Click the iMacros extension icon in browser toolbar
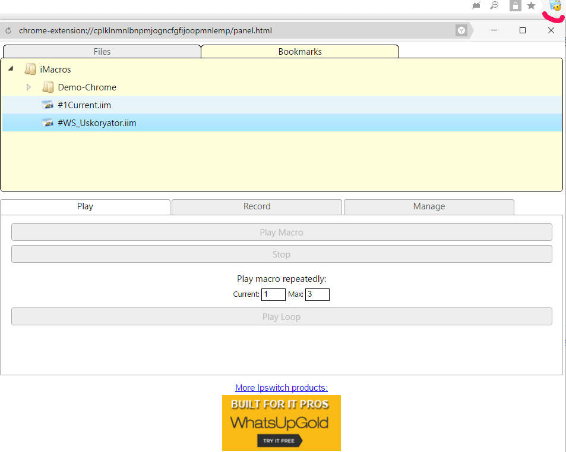Screen dimensions: 566x452 [x=555, y=6]
